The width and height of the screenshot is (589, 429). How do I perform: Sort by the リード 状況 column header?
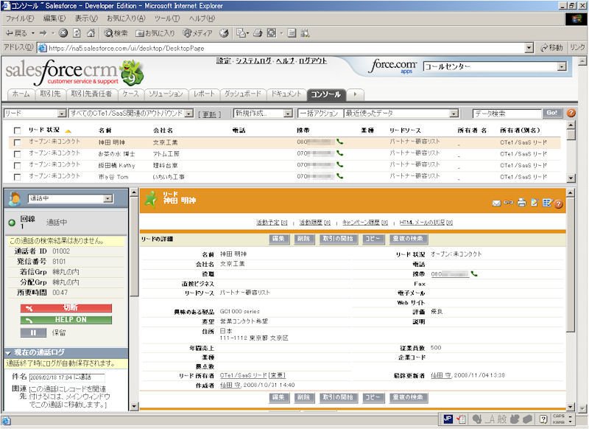(44, 130)
